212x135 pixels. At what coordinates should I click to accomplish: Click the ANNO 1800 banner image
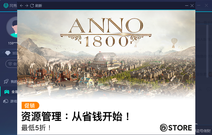tap(106, 55)
